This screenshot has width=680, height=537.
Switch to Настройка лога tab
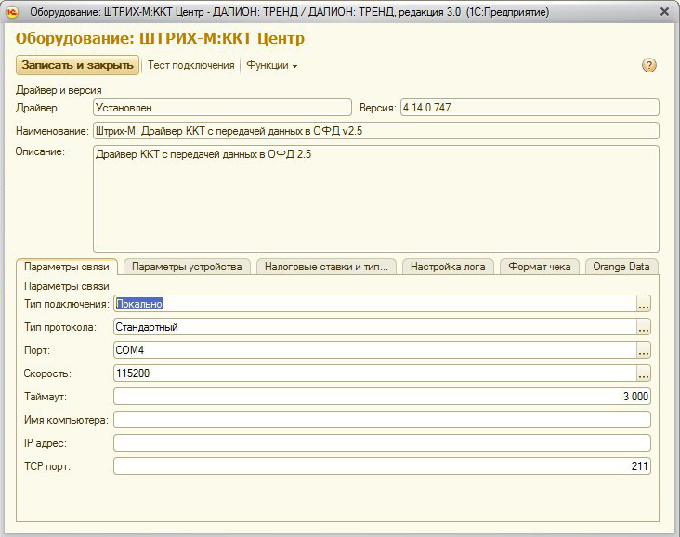(448, 267)
